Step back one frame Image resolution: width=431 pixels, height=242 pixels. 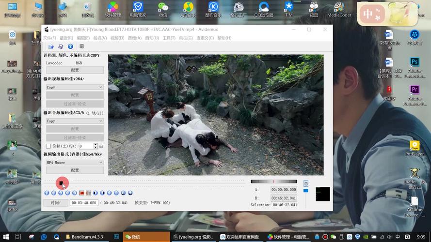click(x=54, y=193)
